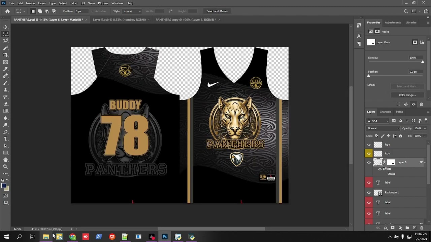Select the Rectangle shape tool
431x242 pixels.
tap(5, 153)
